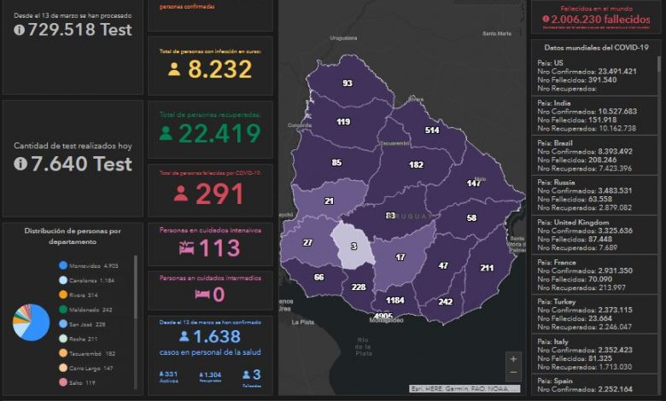Image resolution: width=666 pixels, height=401 pixels.
Task: Click the green recovered persons icon
Action: [x=166, y=133]
